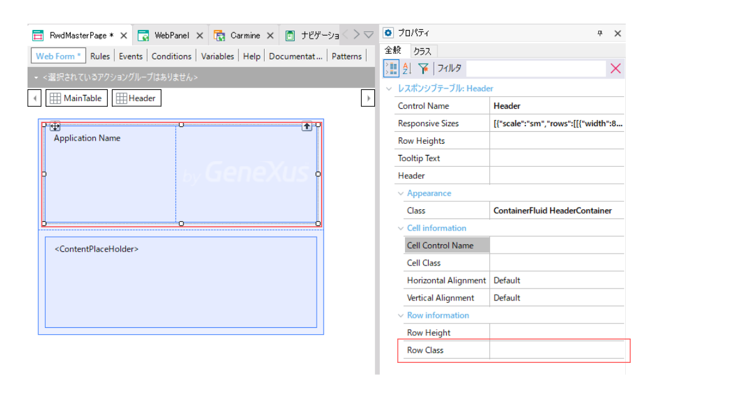Clear the filter with the red X
Viewport: 751px width, 396px height.
[616, 68]
